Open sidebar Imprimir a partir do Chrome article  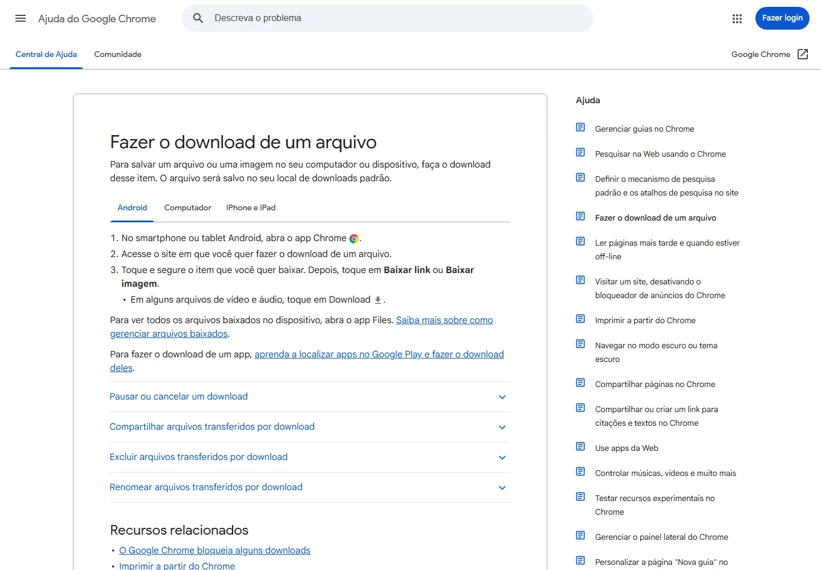(x=645, y=320)
